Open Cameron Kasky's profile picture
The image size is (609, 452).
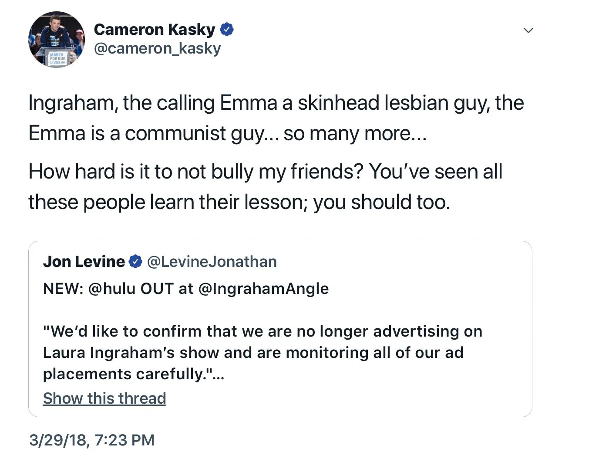click(x=57, y=40)
